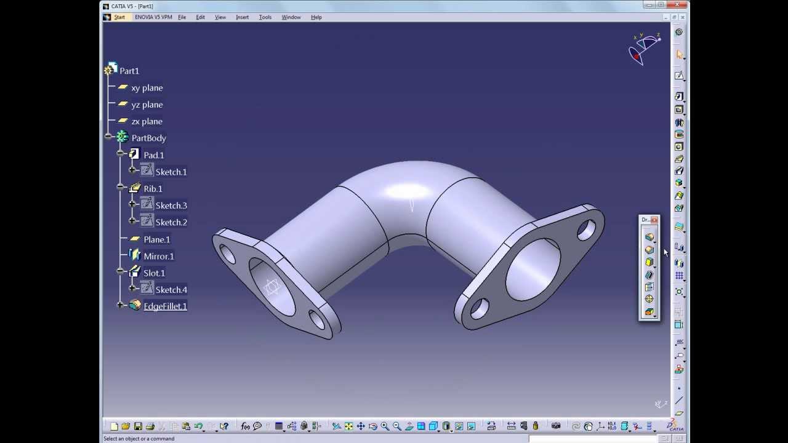Open the Tools menu
This screenshot has height=443, width=788.
click(x=265, y=17)
